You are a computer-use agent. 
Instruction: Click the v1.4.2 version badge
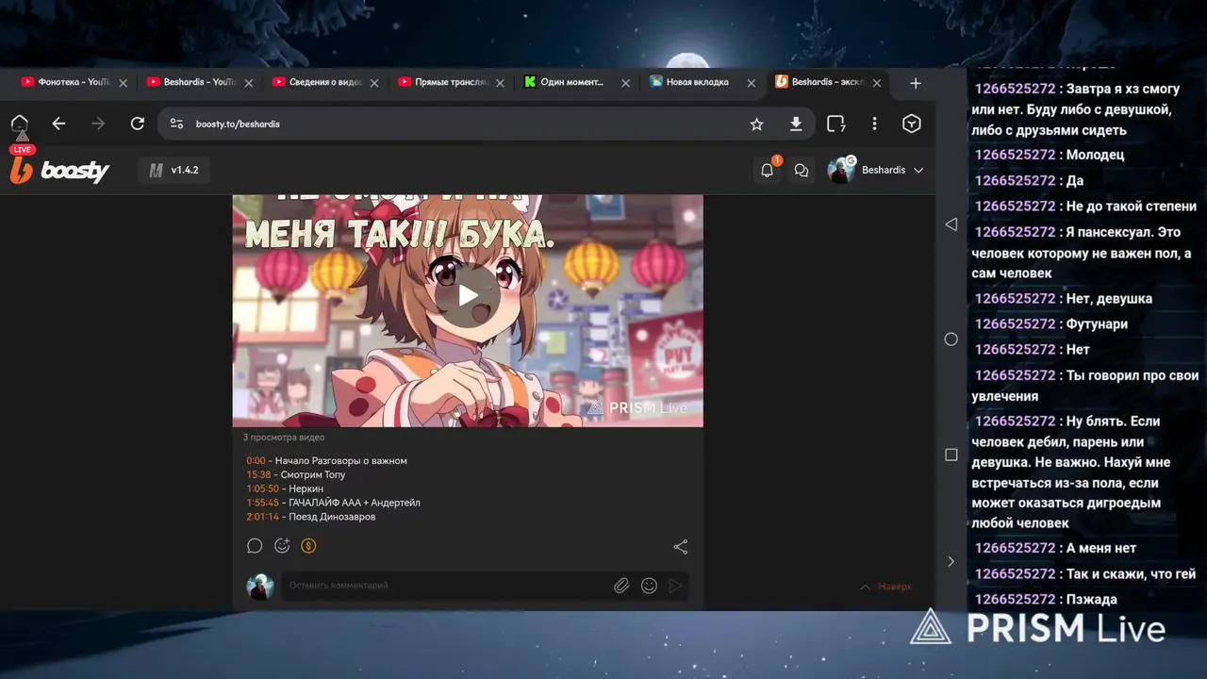coord(174,171)
